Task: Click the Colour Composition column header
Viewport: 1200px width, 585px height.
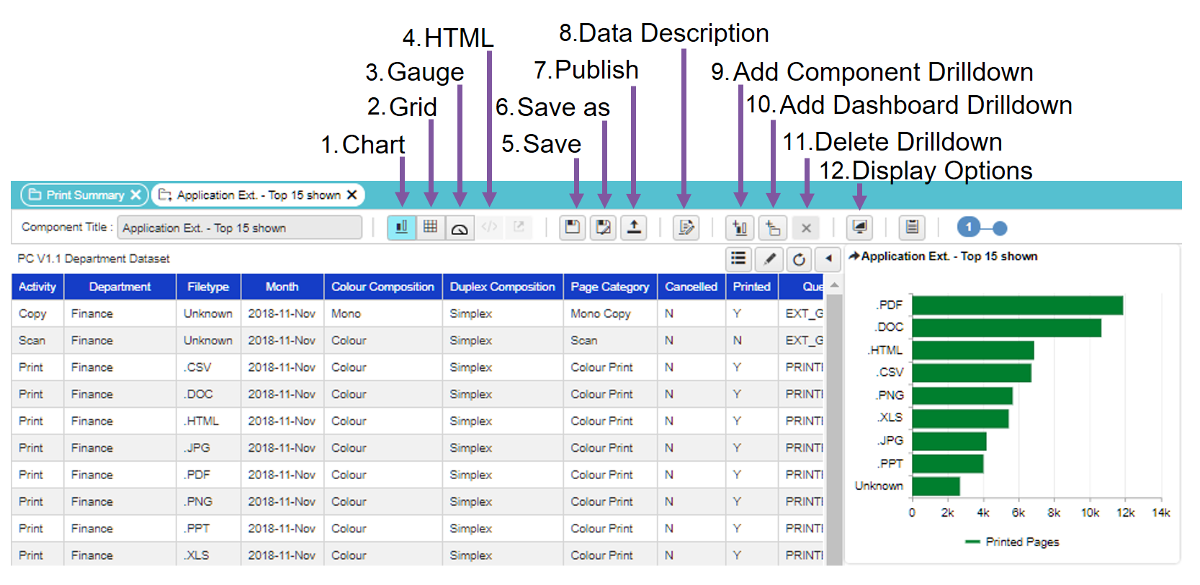Action: pos(383,287)
